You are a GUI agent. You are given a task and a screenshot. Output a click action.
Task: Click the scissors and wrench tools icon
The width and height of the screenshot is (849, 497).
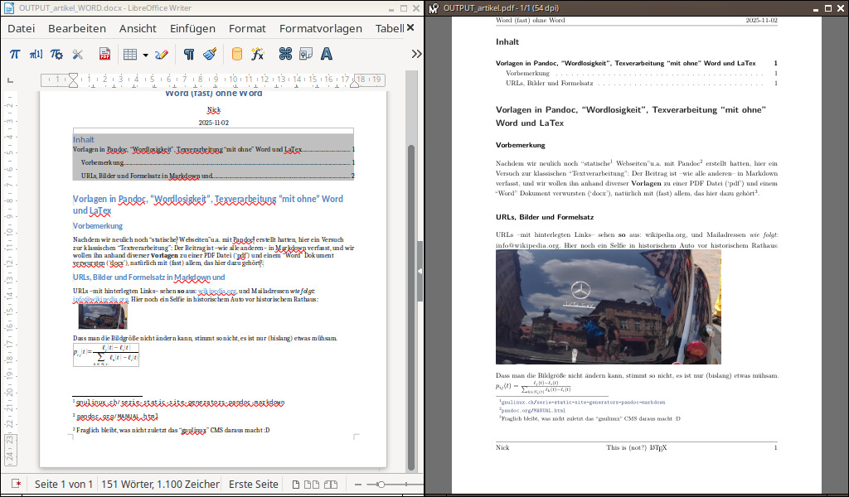(x=78, y=55)
